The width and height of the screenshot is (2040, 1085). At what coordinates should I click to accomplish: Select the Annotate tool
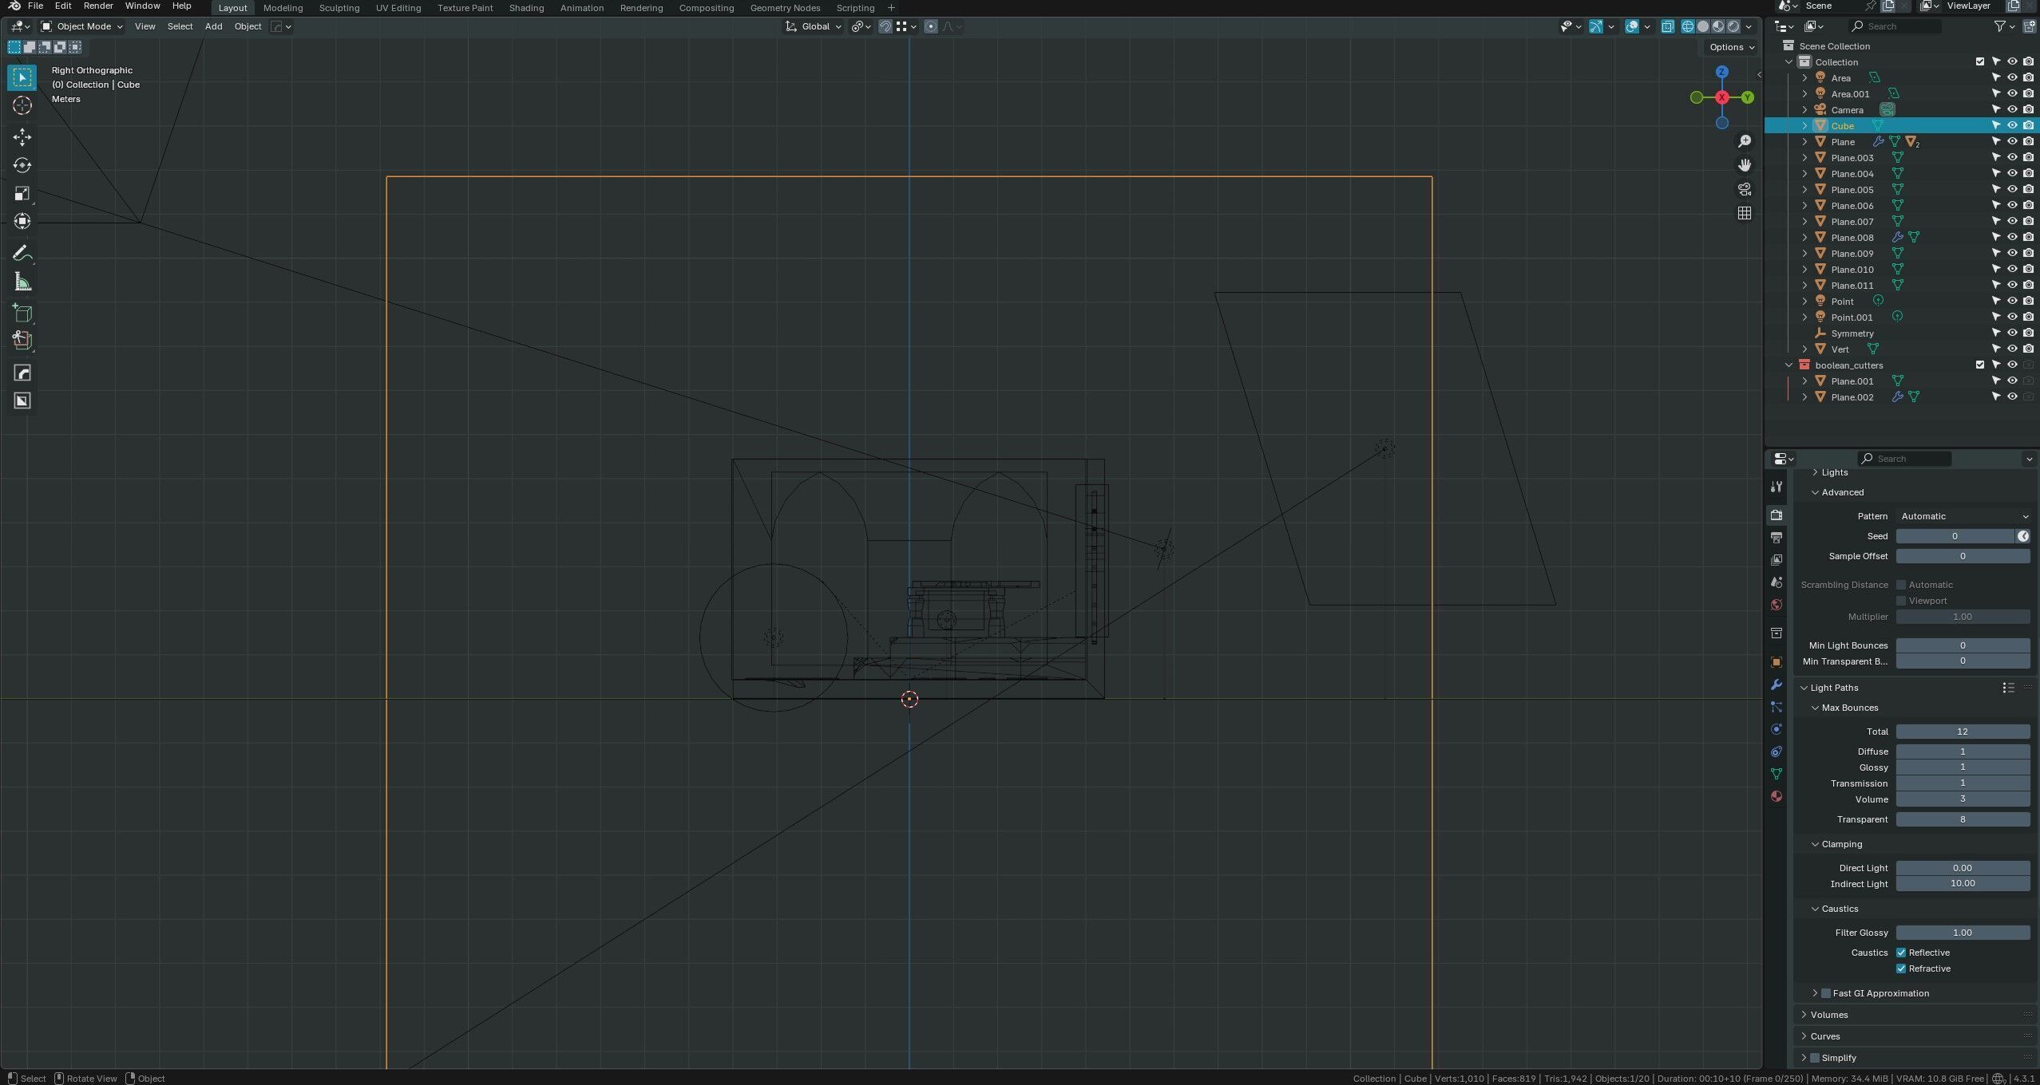pos(22,254)
